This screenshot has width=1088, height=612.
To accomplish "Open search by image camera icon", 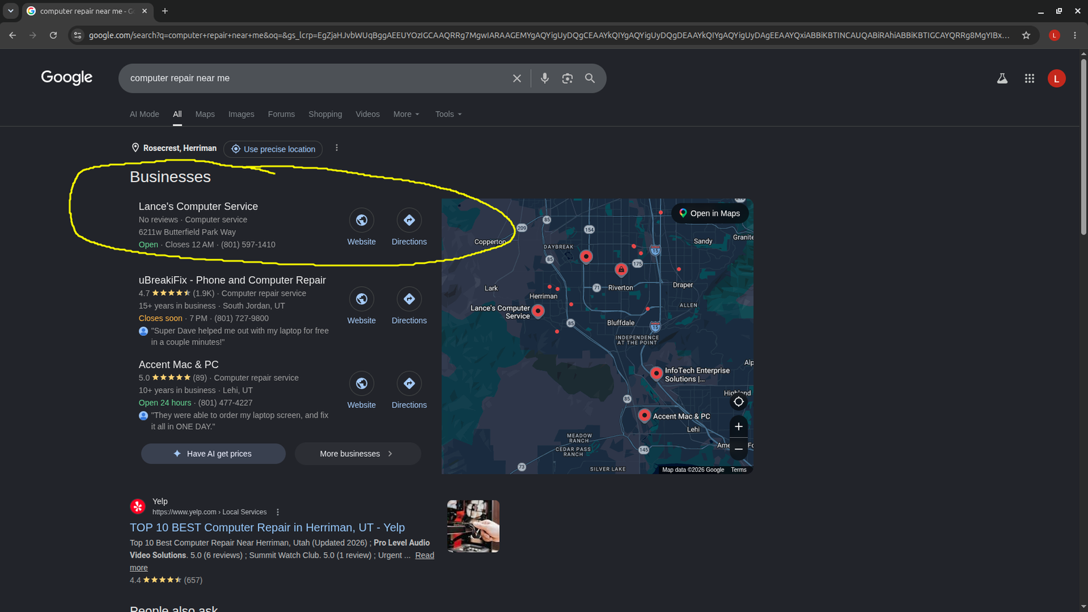I will click(567, 78).
